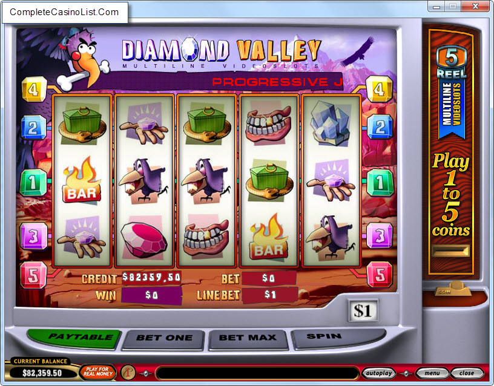Click the close button in bottom bar
Viewport: 494px width, 386px height.
[x=467, y=373]
